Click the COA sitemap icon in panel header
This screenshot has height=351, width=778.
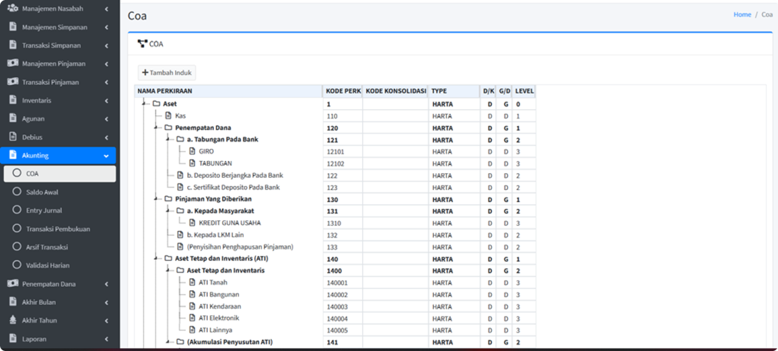(x=142, y=44)
